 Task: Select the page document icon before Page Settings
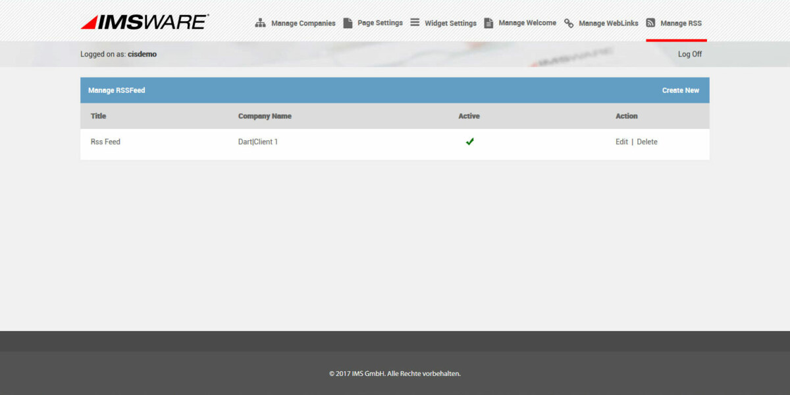coord(348,22)
